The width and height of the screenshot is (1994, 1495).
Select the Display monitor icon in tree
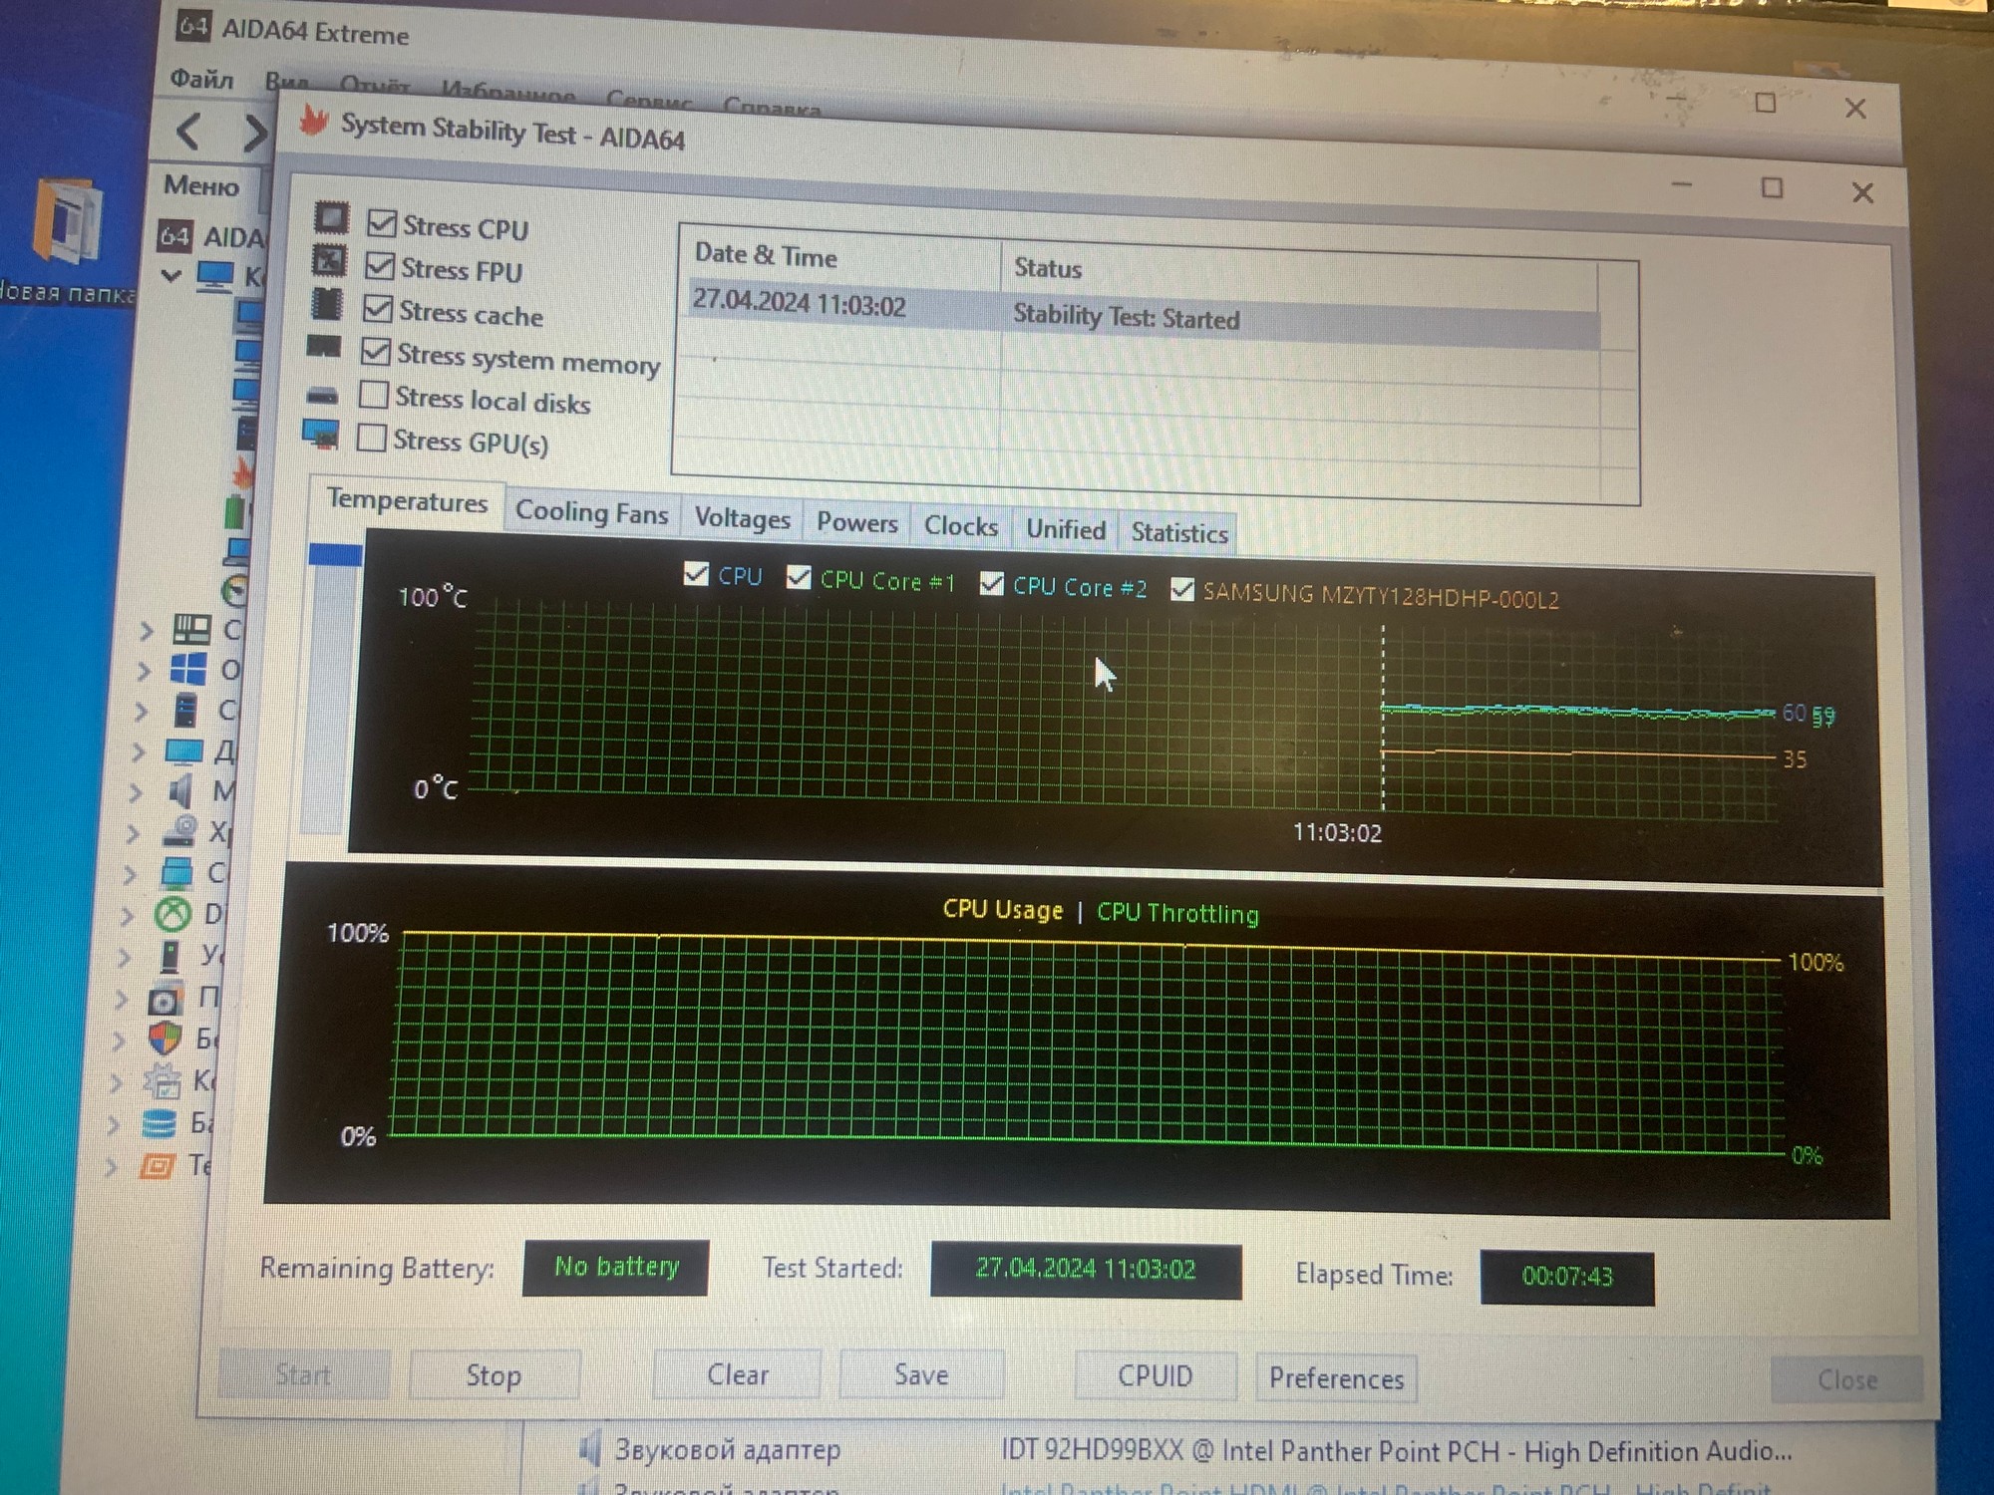pyautogui.click(x=183, y=750)
